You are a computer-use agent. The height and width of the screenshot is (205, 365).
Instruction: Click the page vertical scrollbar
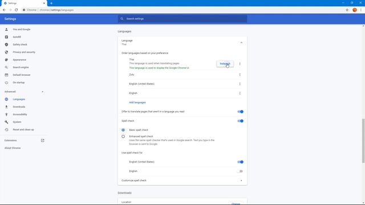coord(363,141)
